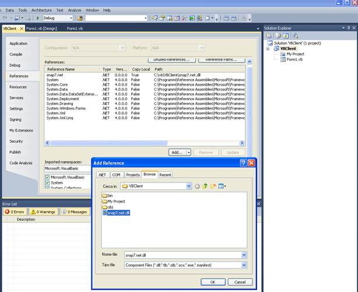Click the Properties Window toolbar icon
Viewport: 358px width, 292px height.
pos(162,18)
